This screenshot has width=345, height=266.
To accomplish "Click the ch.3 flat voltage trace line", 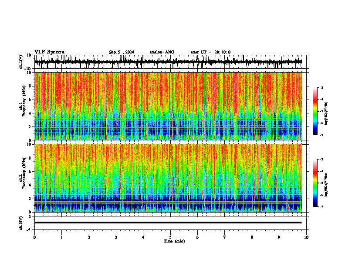I will point(168,223).
